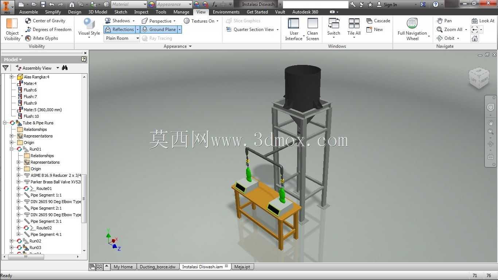The image size is (498, 280).
Task: Click the Visual Style sphere icon
Action: pos(89,24)
